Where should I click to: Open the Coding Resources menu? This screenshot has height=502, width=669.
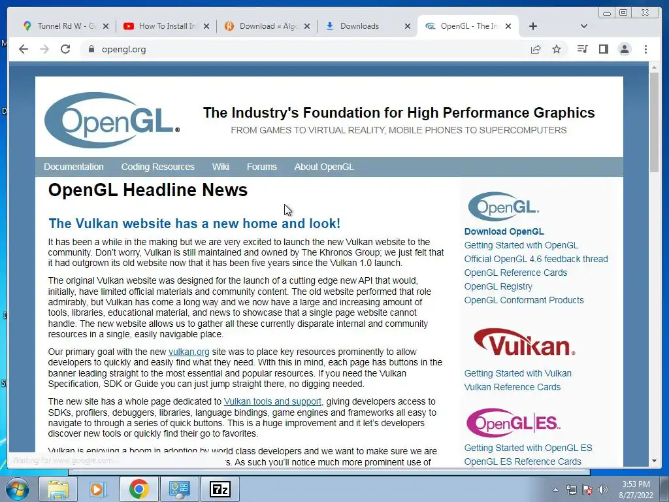158,167
